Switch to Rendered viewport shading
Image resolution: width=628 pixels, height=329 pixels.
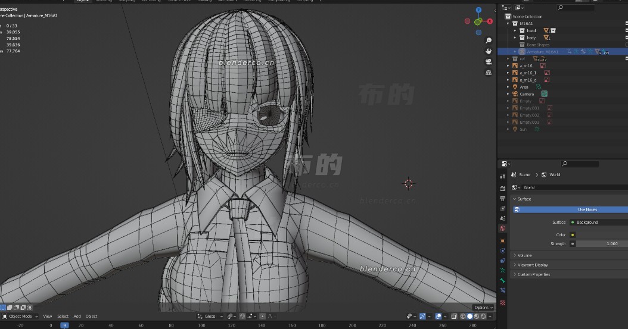pos(483,316)
